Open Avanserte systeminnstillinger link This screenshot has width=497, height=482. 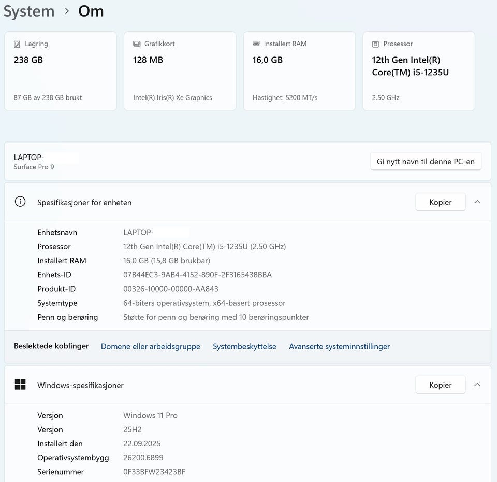tap(339, 346)
